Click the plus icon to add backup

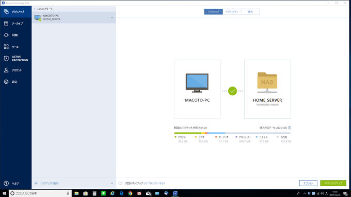click(36, 183)
